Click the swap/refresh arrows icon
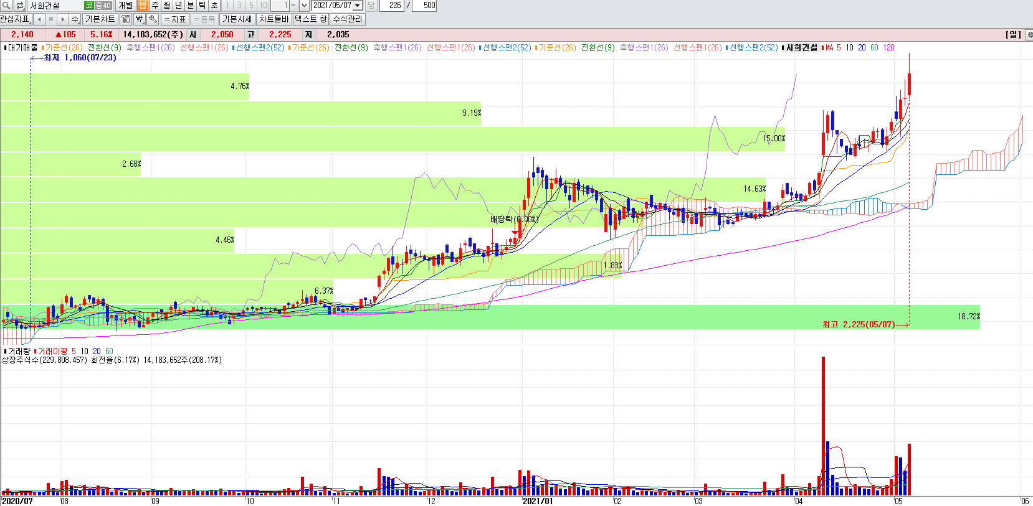 tap(20, 6)
